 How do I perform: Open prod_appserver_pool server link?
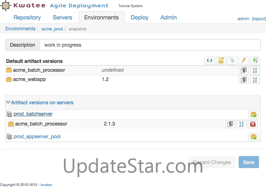click(x=37, y=136)
